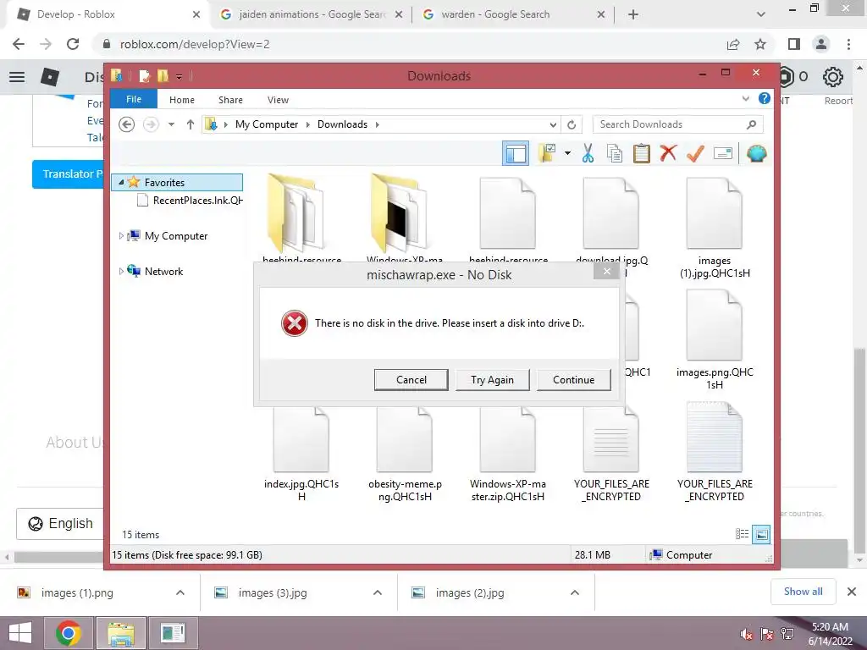Open the address bar history dropdown
Viewport: 867px width, 650px height.
coord(553,124)
